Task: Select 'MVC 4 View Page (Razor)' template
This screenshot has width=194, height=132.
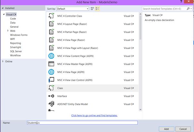Action: tap(71, 40)
